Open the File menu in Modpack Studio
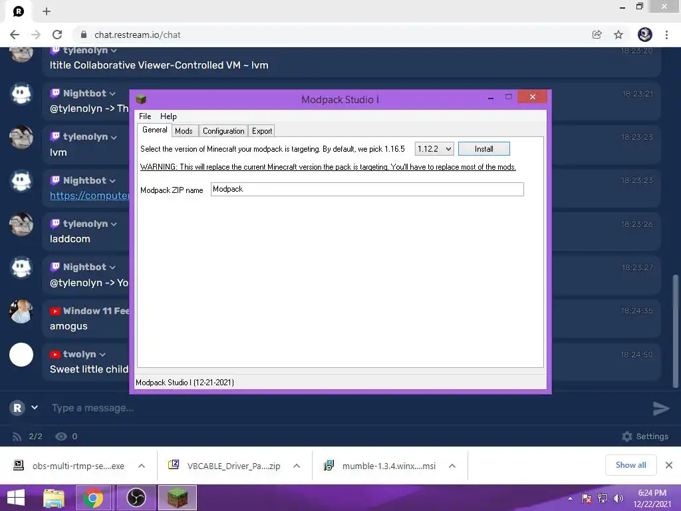This screenshot has width=681, height=511. pos(145,116)
